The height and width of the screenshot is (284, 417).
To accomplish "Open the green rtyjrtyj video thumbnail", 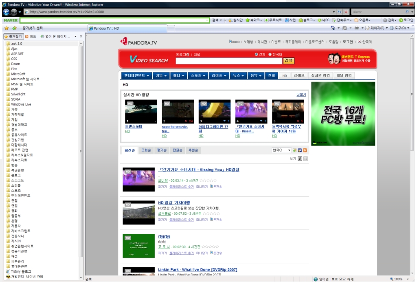I will tap(138, 246).
